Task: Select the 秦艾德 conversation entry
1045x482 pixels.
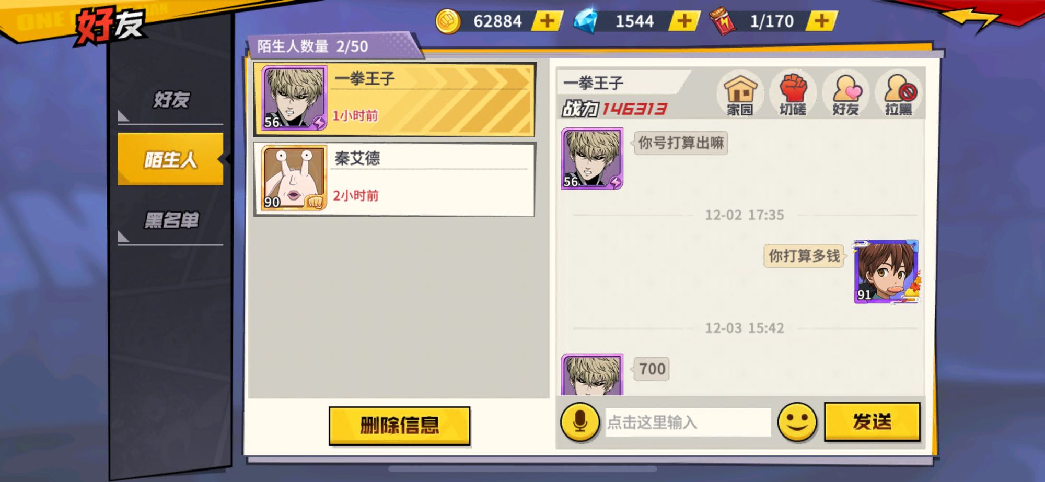Action: 394,180
